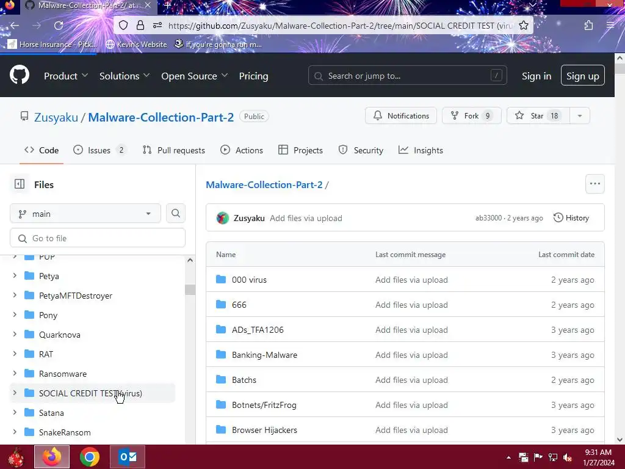Expand the Petya folder chevron
The image size is (625, 469).
[x=15, y=275]
